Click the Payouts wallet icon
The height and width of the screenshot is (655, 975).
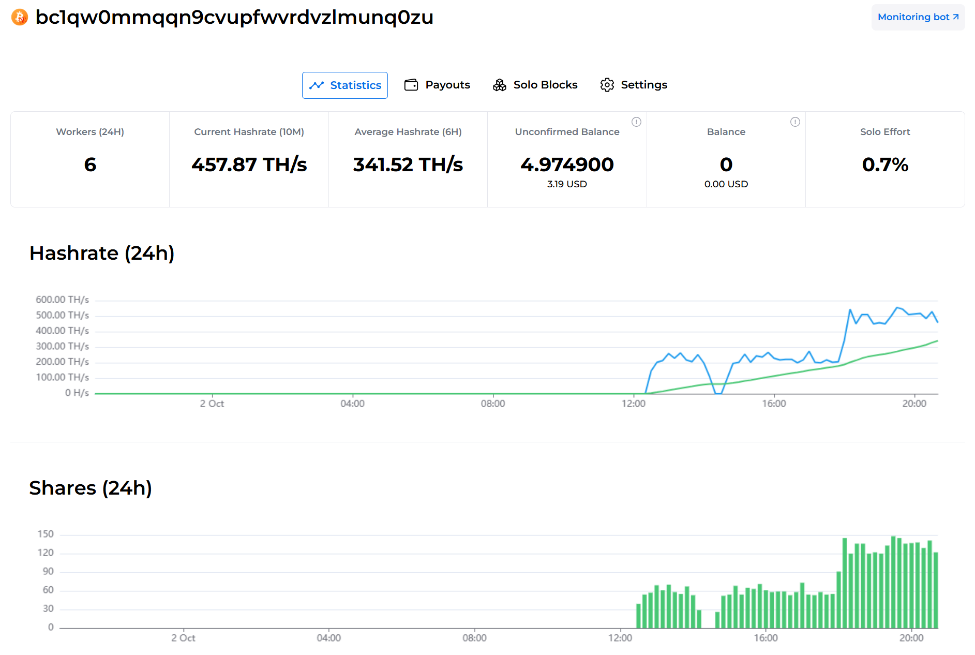411,85
